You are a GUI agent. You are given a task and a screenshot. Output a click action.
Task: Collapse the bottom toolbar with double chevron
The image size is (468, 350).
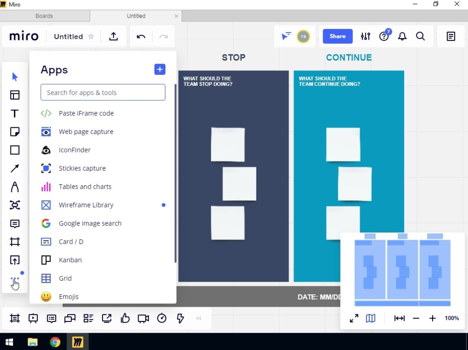(199, 318)
